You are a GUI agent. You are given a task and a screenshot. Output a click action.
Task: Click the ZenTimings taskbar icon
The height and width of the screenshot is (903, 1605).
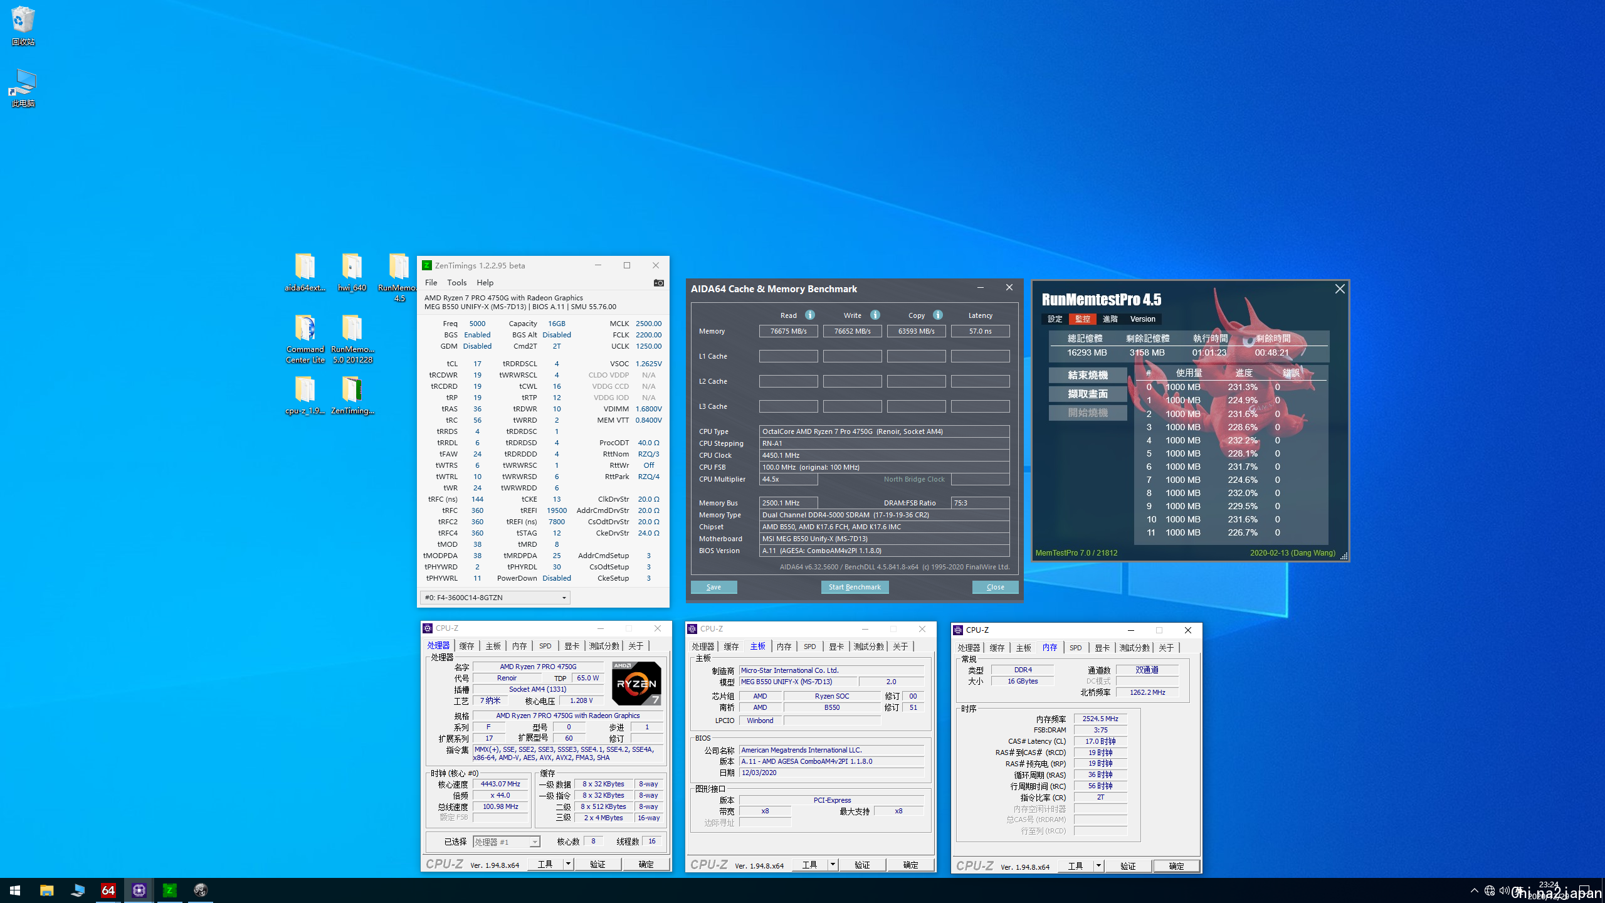point(169,890)
